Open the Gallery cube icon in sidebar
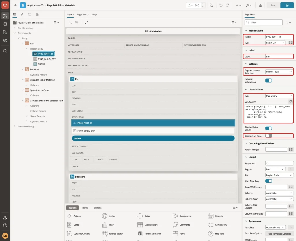The image size is (296, 241). coord(5,40)
